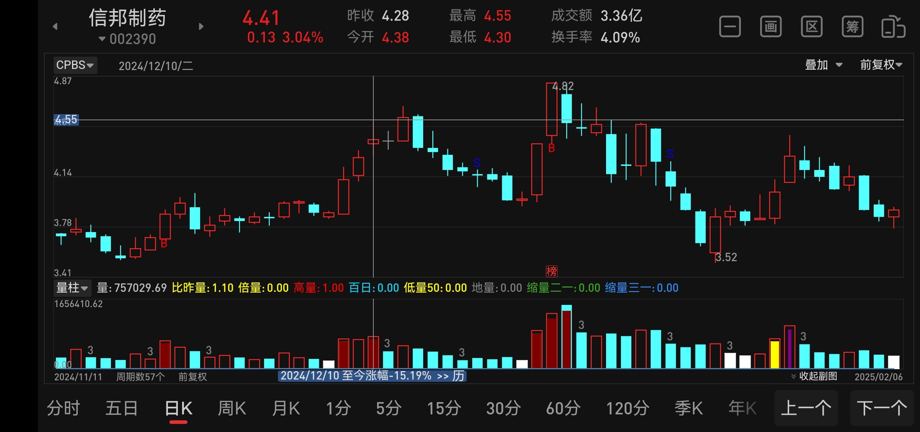920x432 pixels.
Task: Switch to 60分 chart tab
Action: 563,408
